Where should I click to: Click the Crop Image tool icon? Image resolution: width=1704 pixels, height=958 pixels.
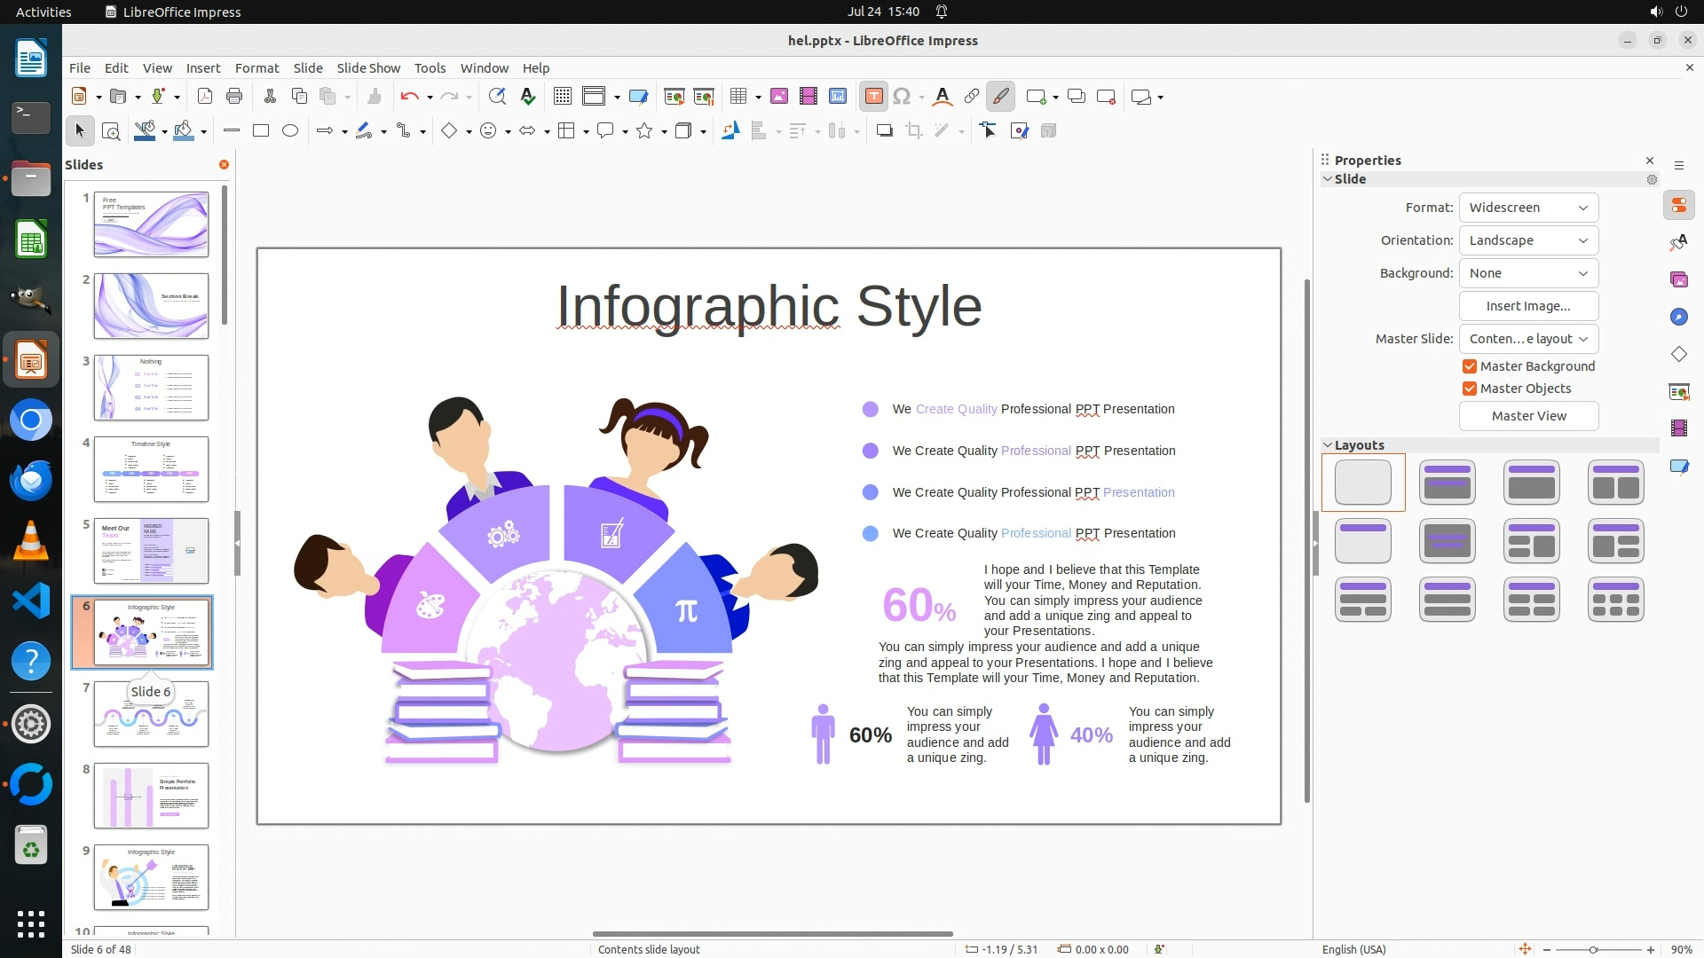[913, 131]
